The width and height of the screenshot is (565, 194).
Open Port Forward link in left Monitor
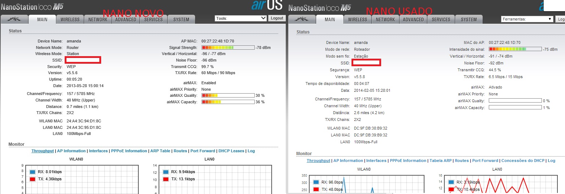(x=203, y=151)
